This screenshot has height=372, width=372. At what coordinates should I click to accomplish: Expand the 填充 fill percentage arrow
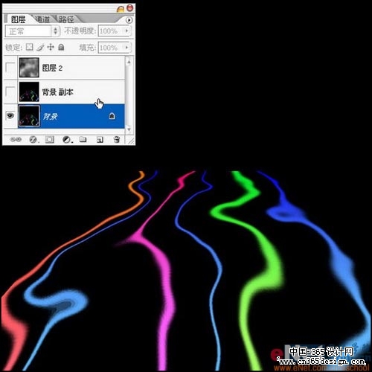pos(126,47)
